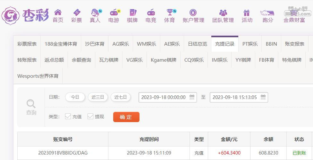This screenshot has height=160, width=313.
Task: Click transaction number 20230918VBBIDGJDAG cell
Action: 63,153
